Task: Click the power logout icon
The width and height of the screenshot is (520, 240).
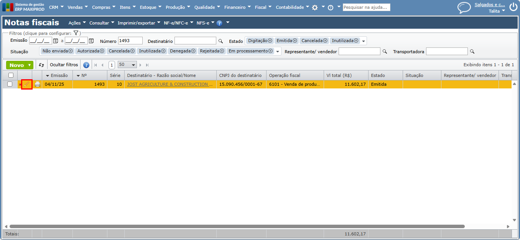Action: coord(513,7)
